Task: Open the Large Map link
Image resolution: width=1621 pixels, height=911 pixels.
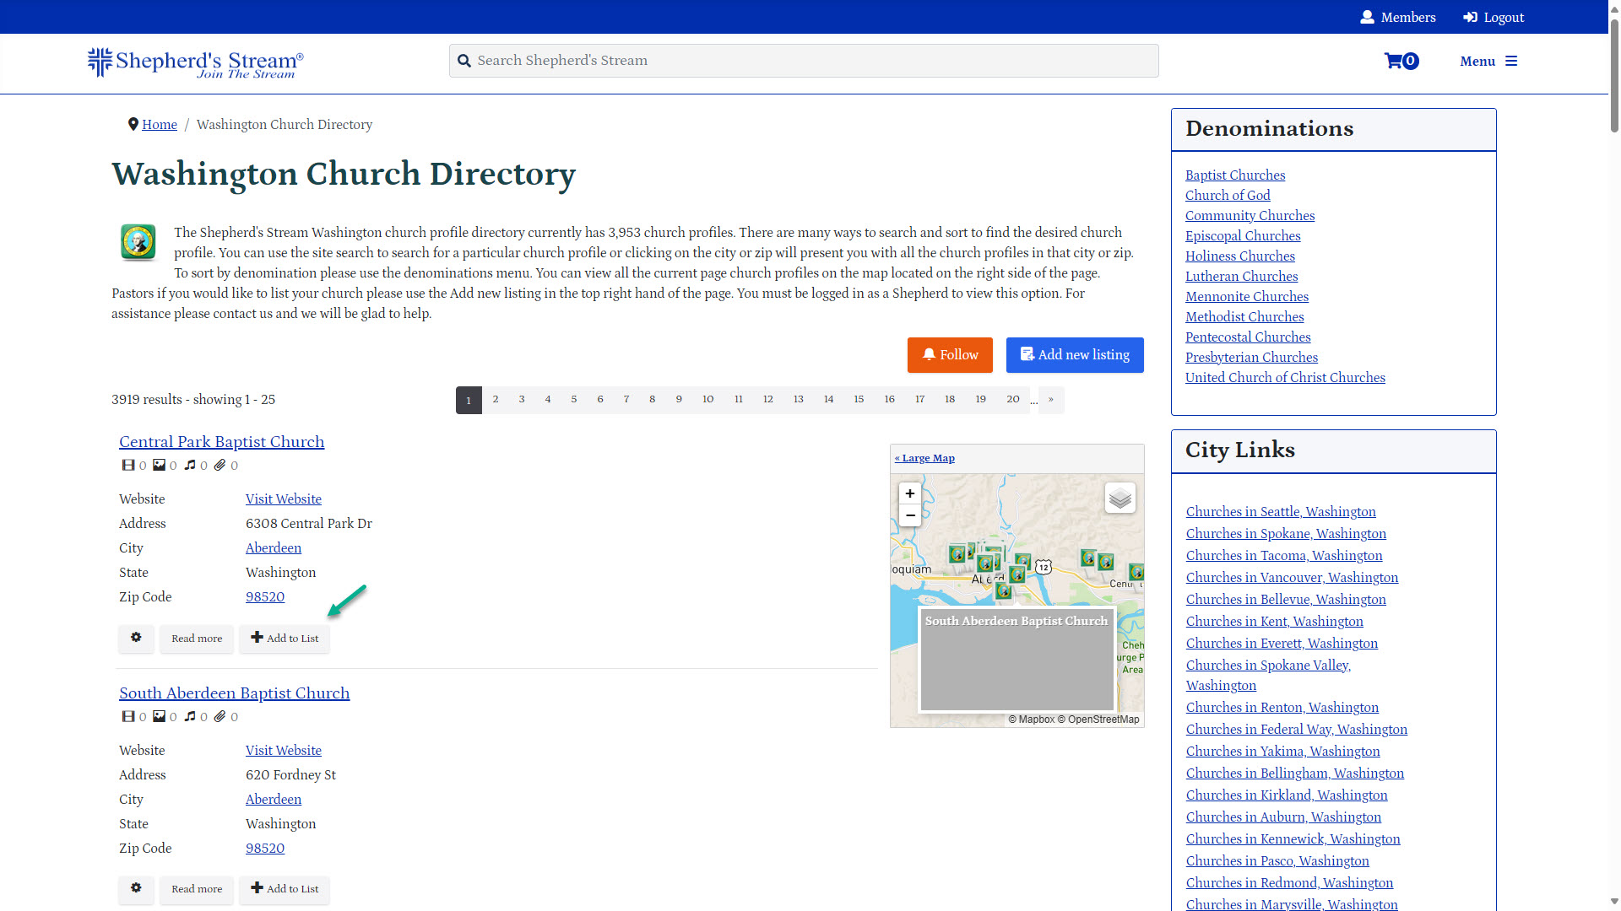Action: click(x=924, y=458)
